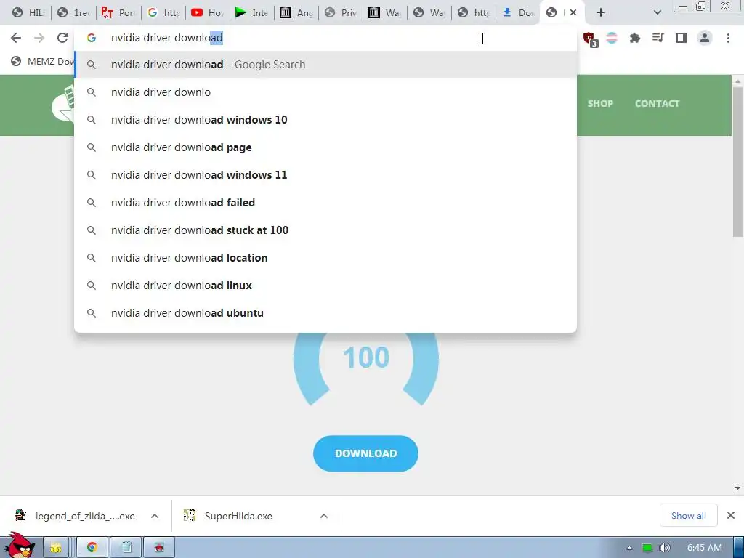
Task: Switch to the YouTube 'Ho' tab
Action: click(x=207, y=13)
